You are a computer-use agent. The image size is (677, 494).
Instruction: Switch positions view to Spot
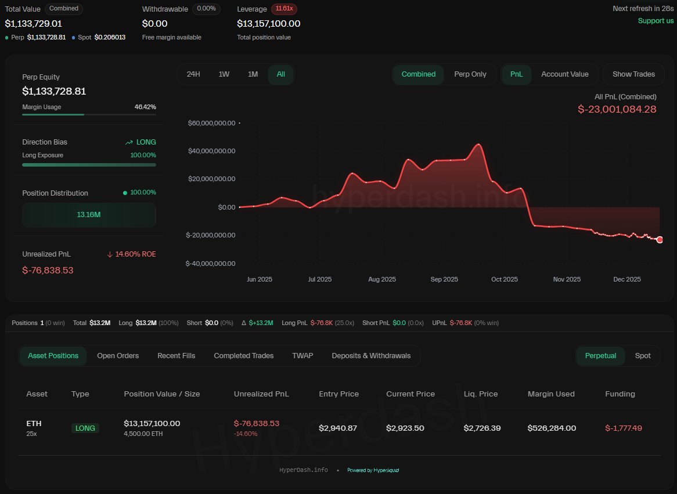click(x=643, y=356)
